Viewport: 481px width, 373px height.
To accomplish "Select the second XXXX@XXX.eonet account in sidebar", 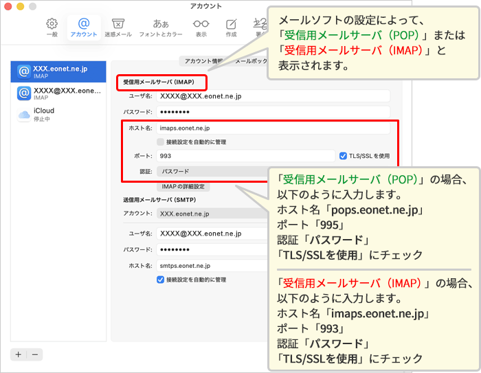I will [x=59, y=94].
